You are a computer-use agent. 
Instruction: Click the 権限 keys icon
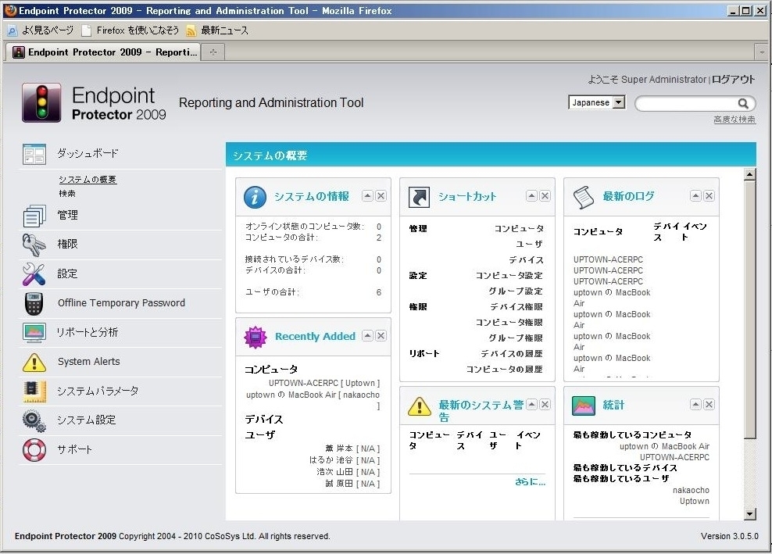click(34, 245)
